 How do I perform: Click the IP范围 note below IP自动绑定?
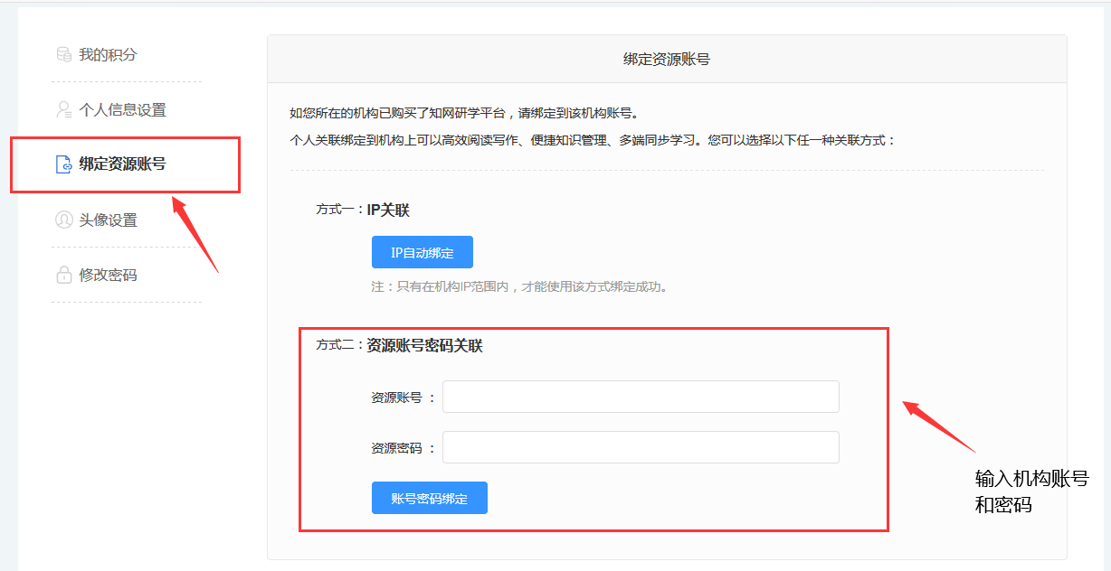pyautogui.click(x=519, y=287)
